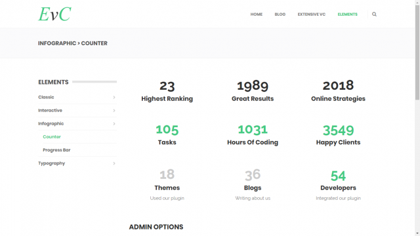Click the 'Blogs' counter title
The height and width of the screenshot is (236, 420).
coord(253,188)
